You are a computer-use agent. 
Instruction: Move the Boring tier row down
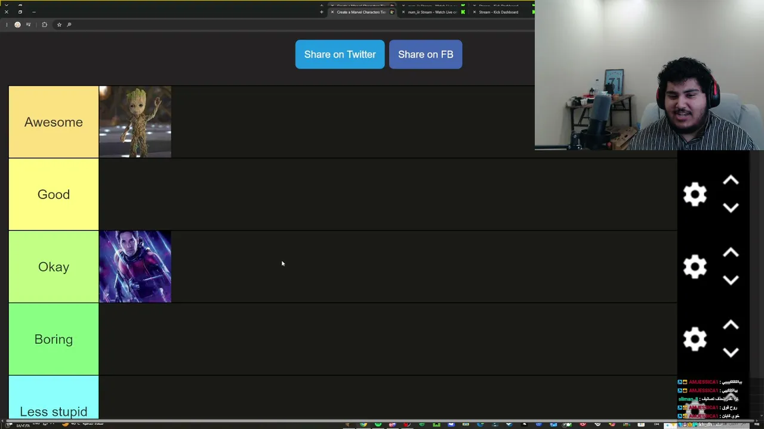[x=731, y=352]
